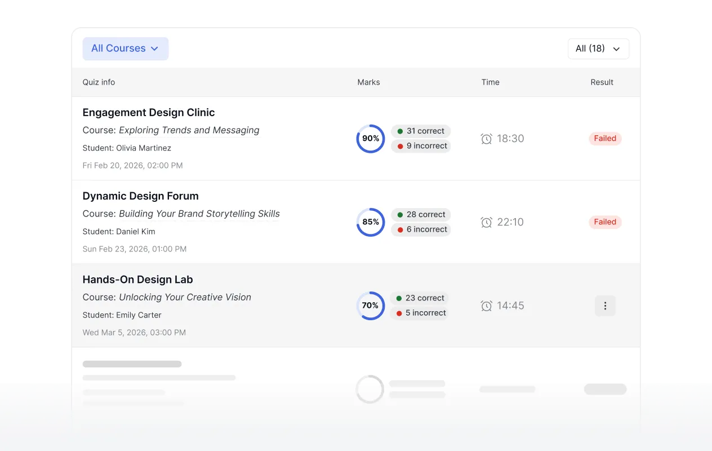
Task: Click the date Fri Feb 20, 2026, 02:00 PM
Action: coord(133,166)
